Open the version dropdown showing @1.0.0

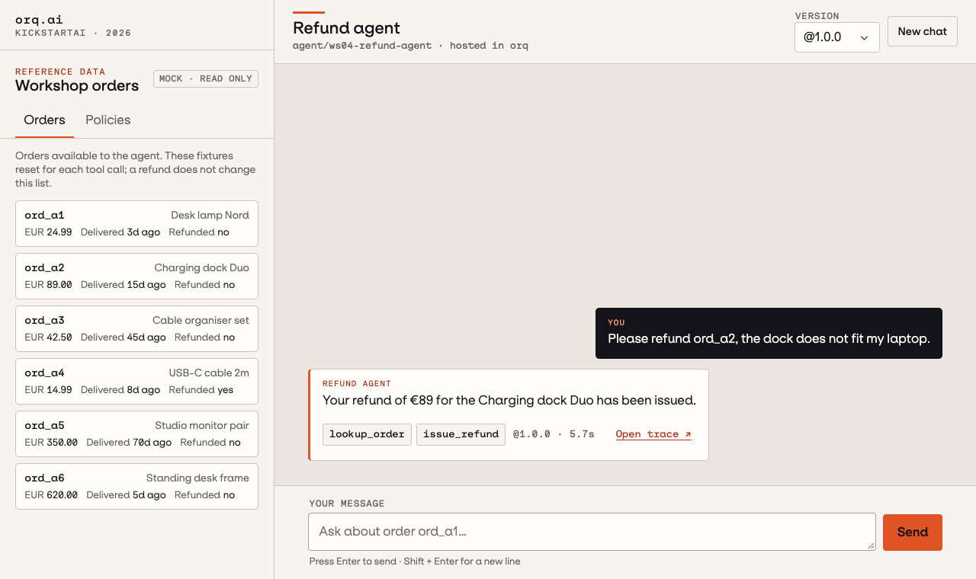836,37
